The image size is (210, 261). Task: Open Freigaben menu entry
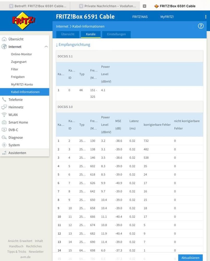coord(18,77)
